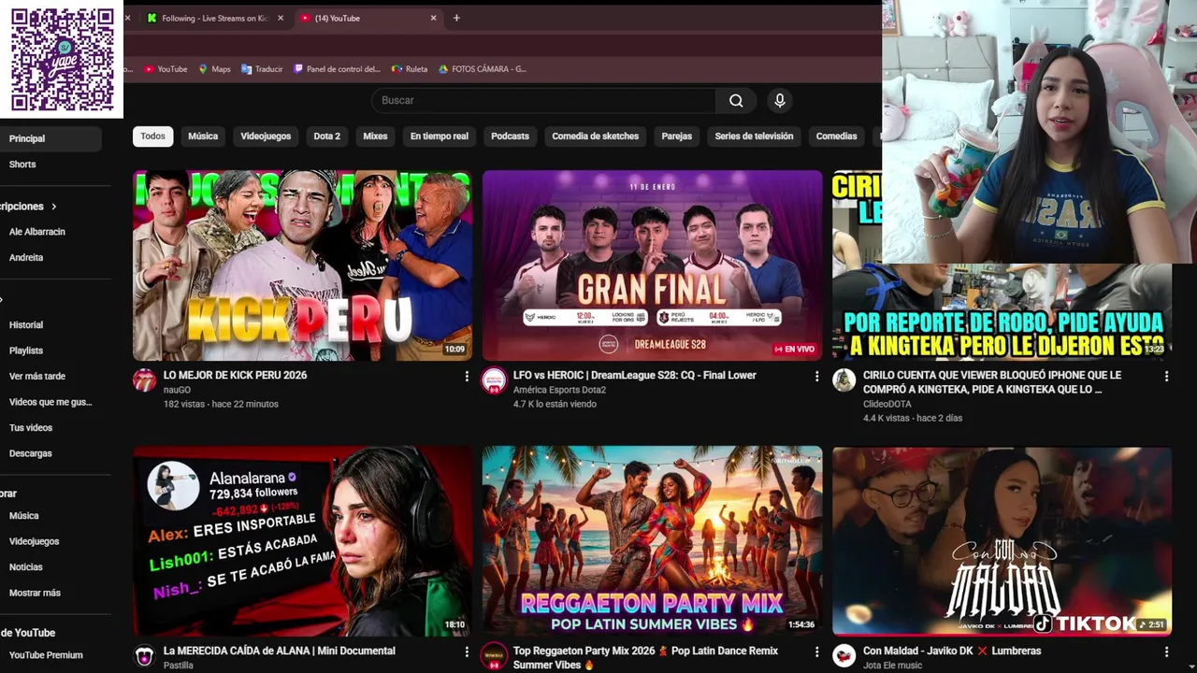
Task: Select the Todos filter chip
Action: (x=152, y=136)
